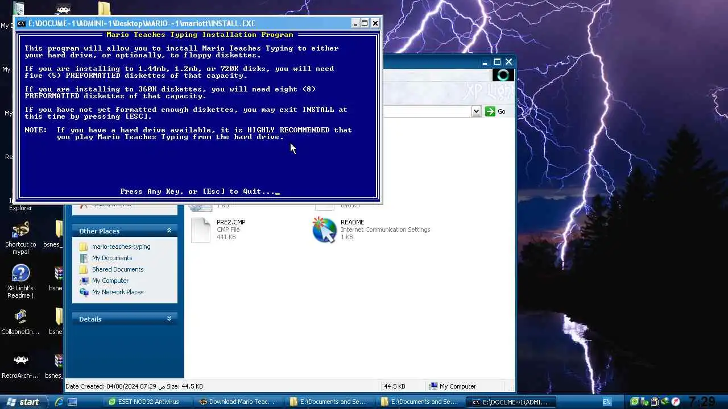
Task: Click the Go button in Explorer
Action: 495,111
